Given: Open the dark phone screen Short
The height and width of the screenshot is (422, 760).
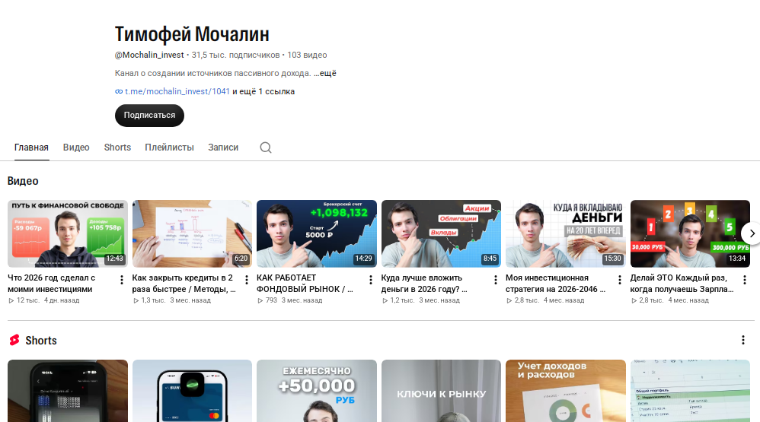Looking at the screenshot, I should 68,391.
